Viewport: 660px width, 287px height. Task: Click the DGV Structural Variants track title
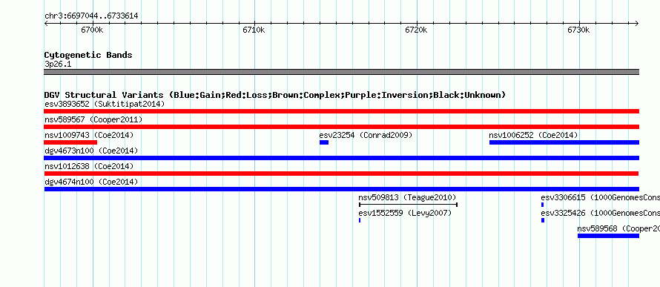[275, 95]
